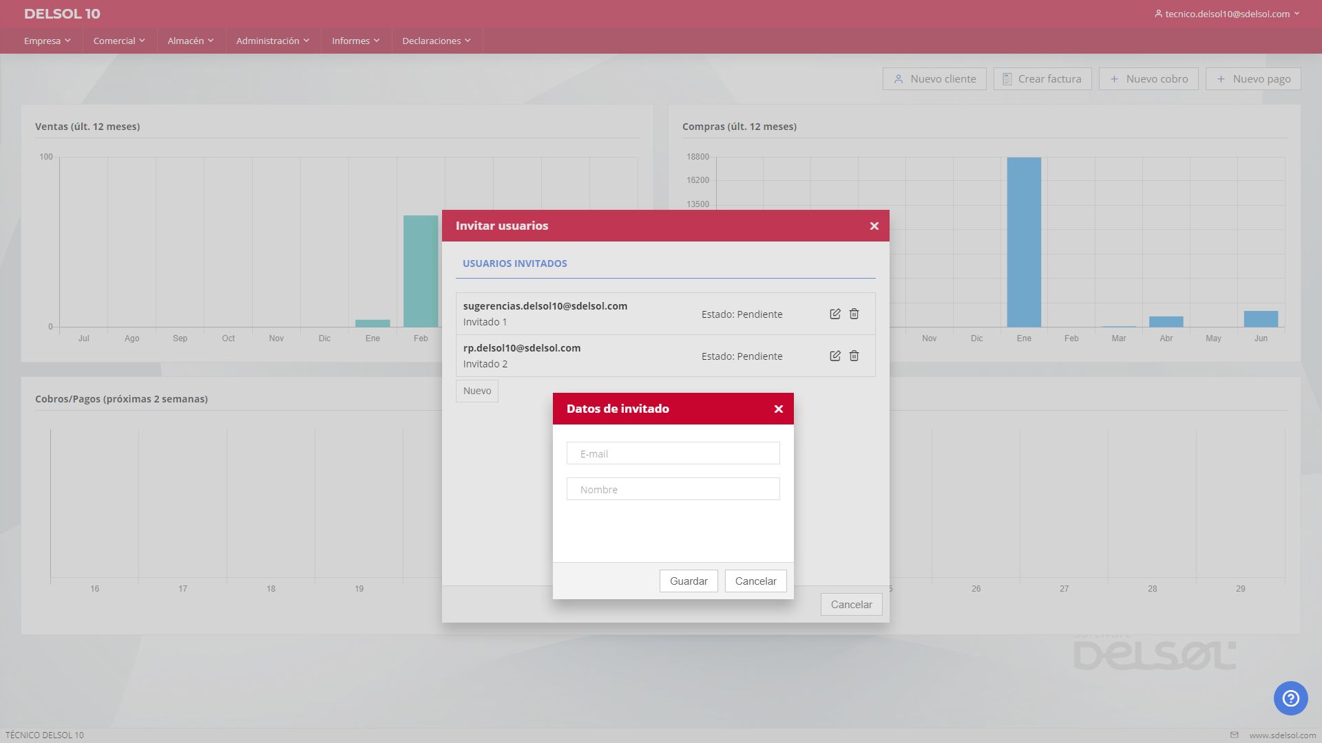Edit the rp.delsol10 invited user
This screenshot has width=1322, height=743.
835,356
